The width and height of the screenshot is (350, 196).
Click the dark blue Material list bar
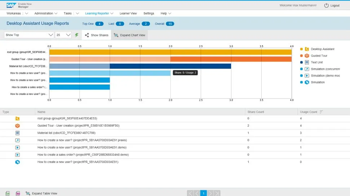coord(170,66)
